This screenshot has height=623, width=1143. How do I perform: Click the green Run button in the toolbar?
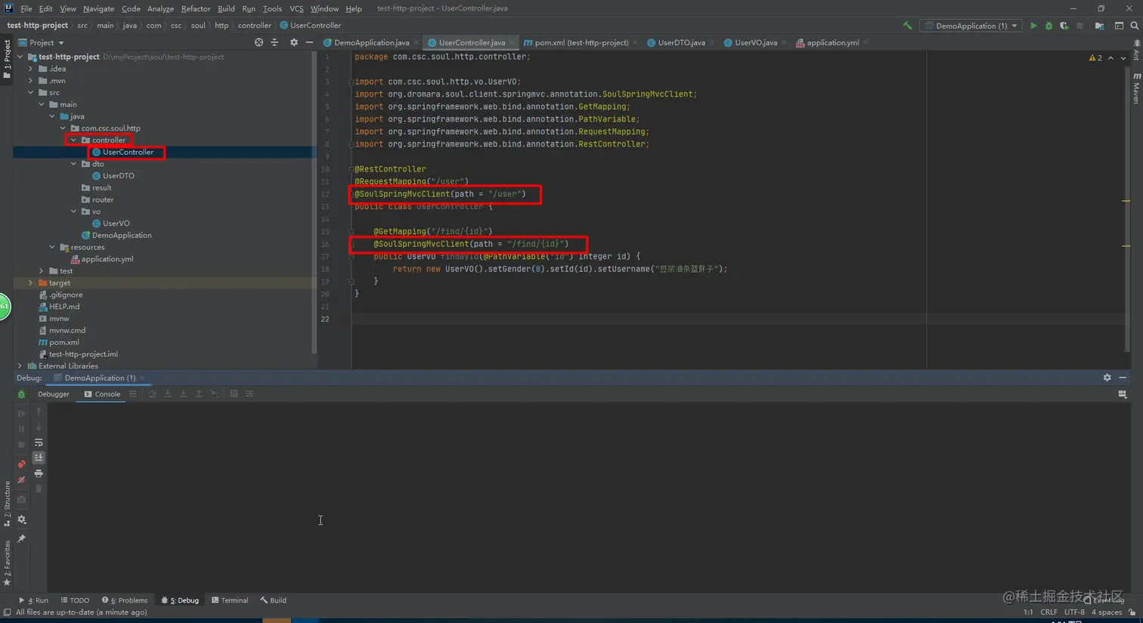1033,26
